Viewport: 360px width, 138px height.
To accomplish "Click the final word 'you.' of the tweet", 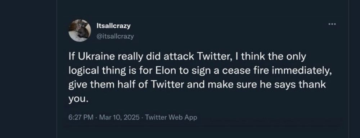I will coord(78,99).
